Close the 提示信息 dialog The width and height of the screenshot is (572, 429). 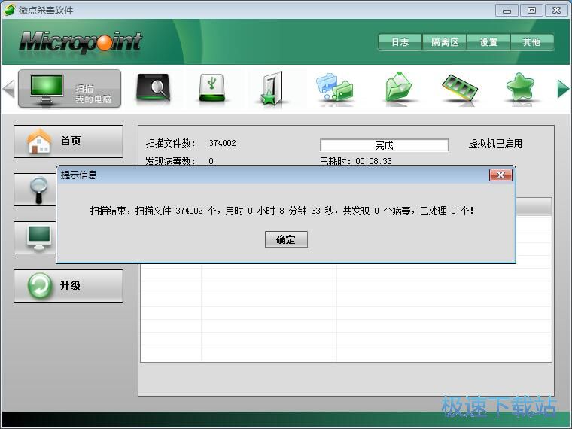click(x=500, y=175)
